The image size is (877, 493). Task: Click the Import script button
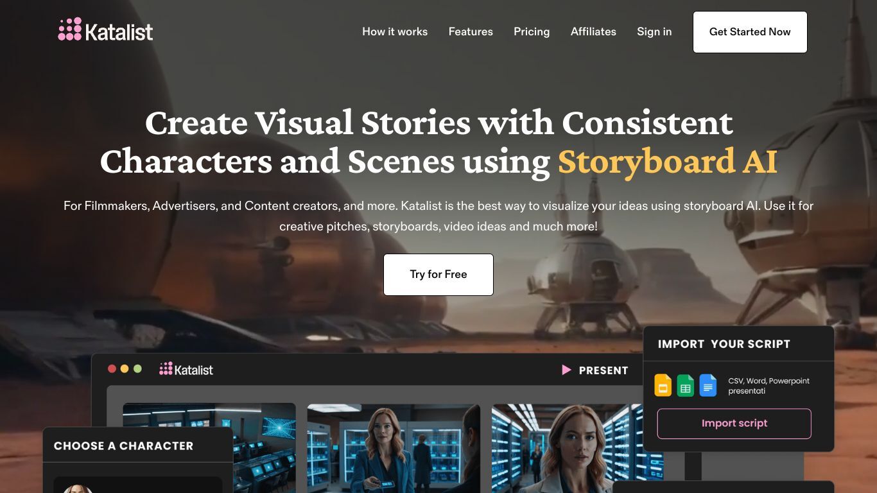[x=734, y=424]
